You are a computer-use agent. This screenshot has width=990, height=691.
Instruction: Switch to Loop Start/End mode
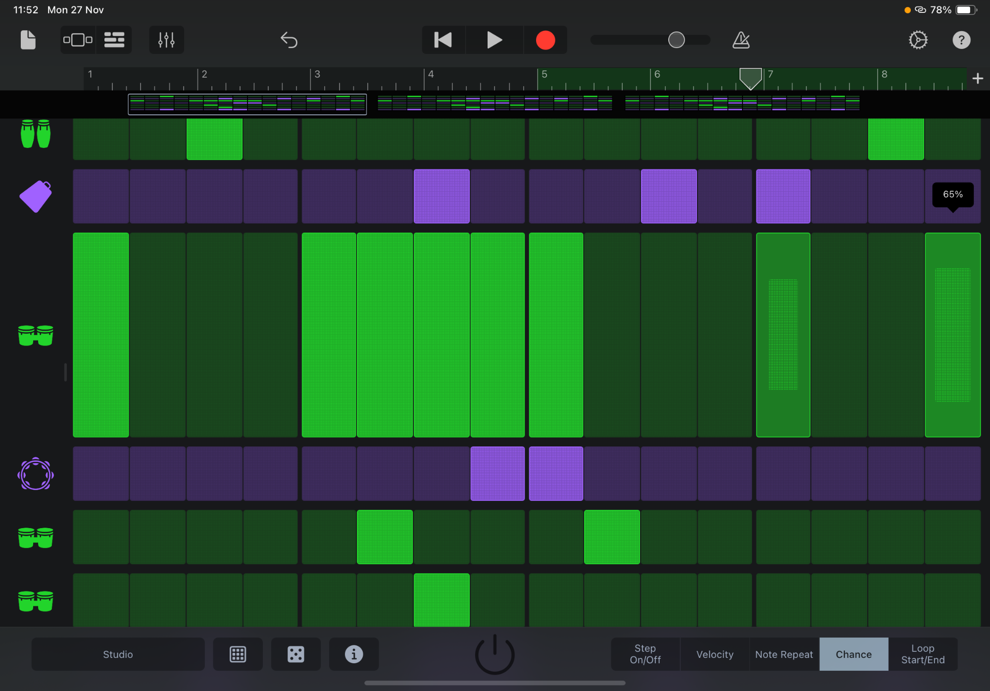click(923, 654)
